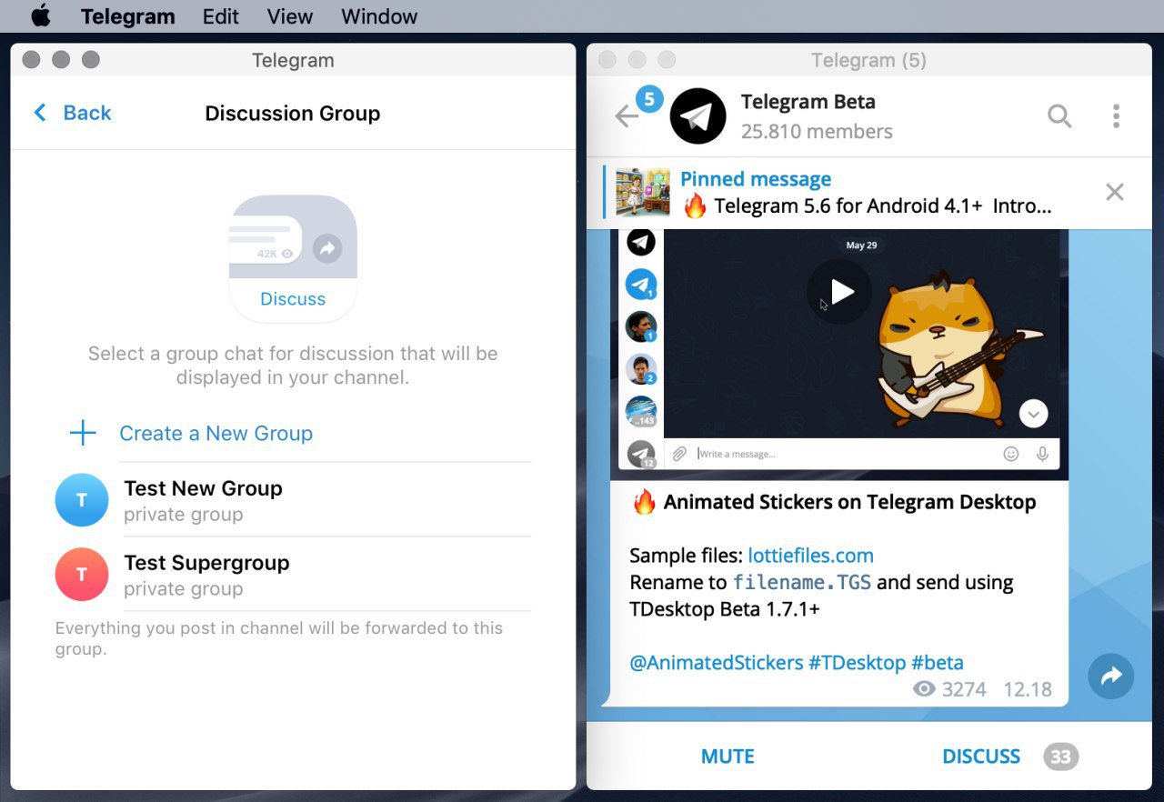
Task: Mute the Telegram Beta channel
Action: pyautogui.click(x=727, y=757)
